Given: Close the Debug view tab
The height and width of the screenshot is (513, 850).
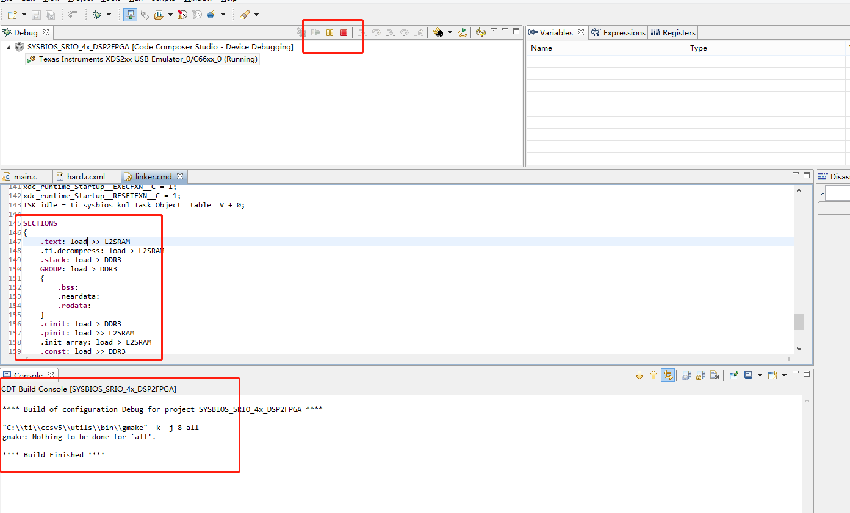Looking at the screenshot, I should tap(46, 32).
